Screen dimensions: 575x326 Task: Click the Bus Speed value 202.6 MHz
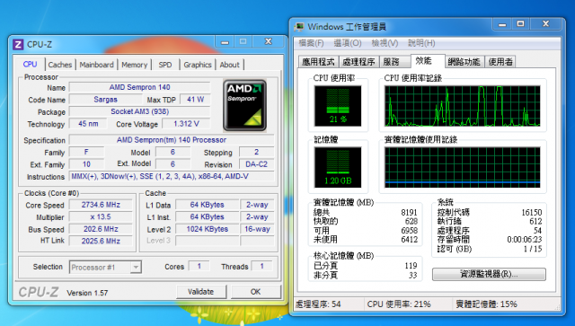(x=101, y=229)
